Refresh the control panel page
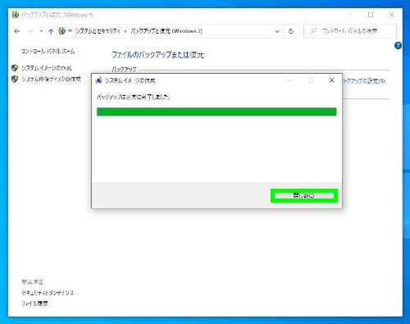 pos(291,31)
